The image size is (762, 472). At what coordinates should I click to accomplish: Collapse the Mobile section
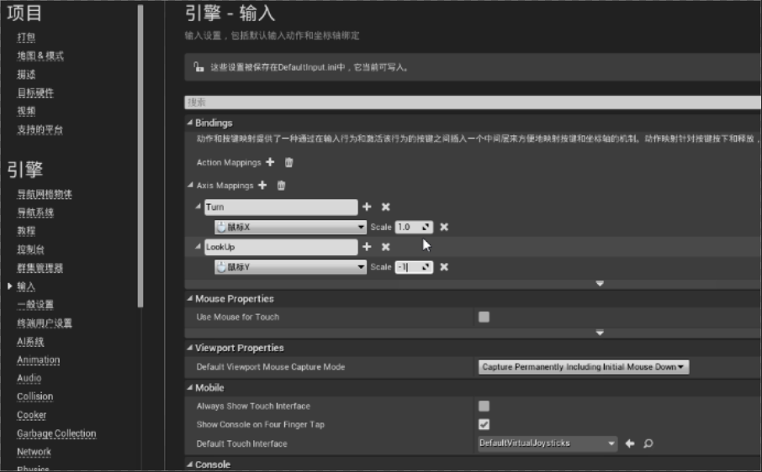[x=190, y=387]
